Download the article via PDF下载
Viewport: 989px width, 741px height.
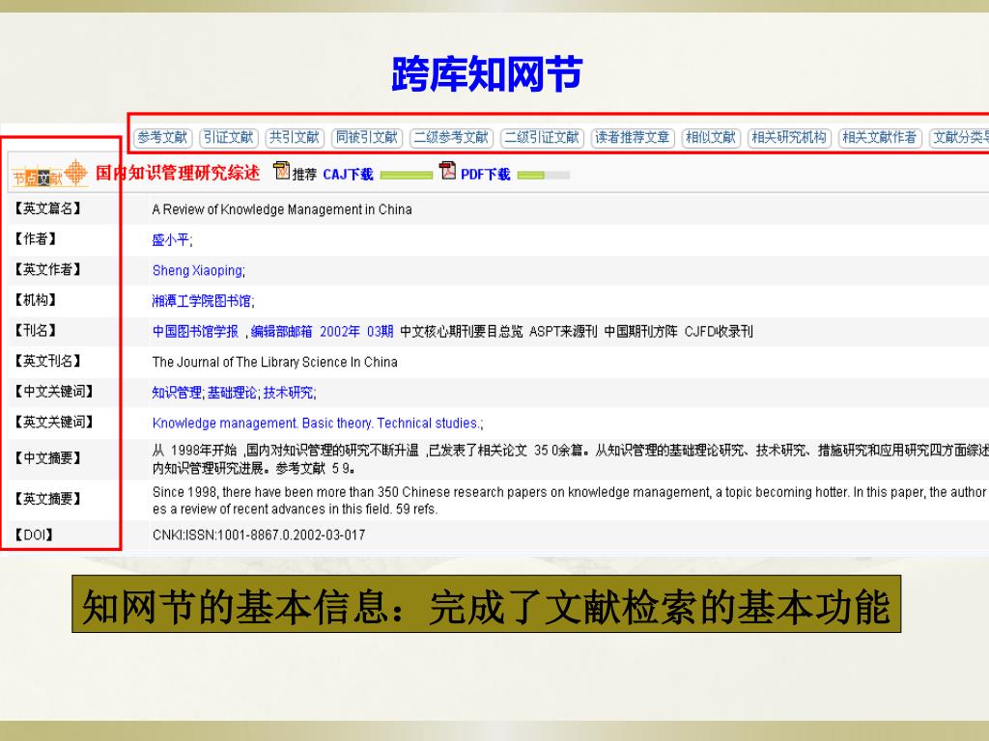tap(485, 175)
